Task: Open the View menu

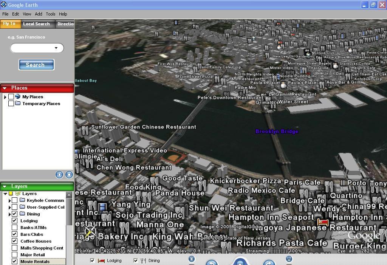Action: pyautogui.click(x=27, y=14)
